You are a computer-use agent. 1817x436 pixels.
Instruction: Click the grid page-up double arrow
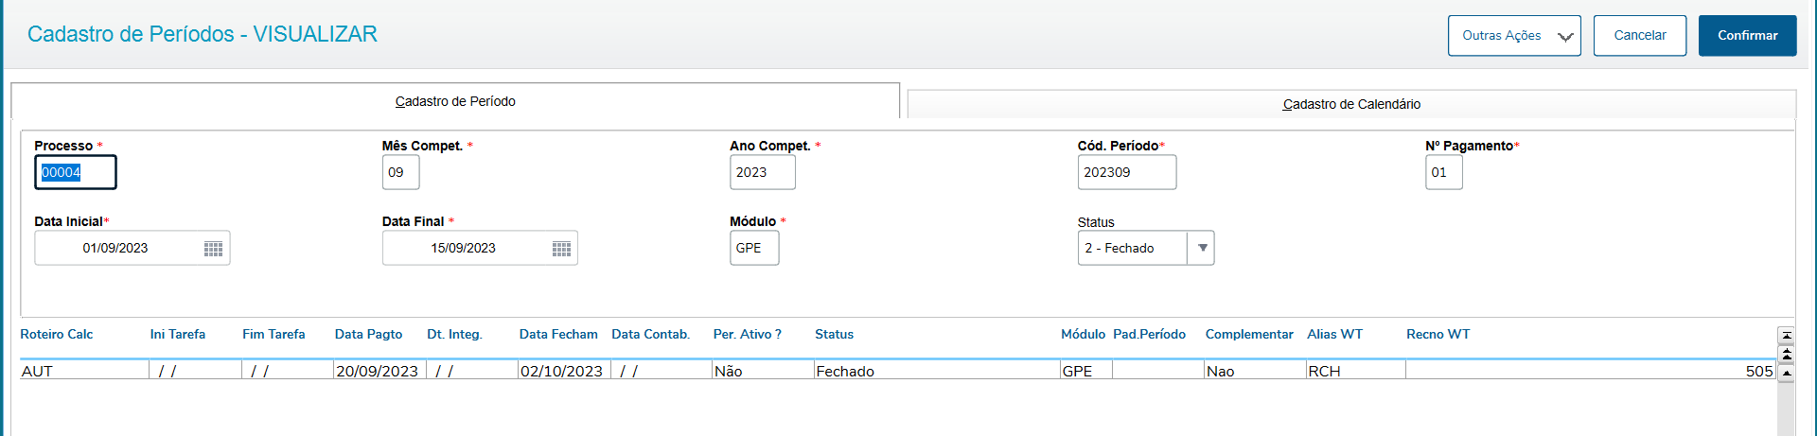1786,354
